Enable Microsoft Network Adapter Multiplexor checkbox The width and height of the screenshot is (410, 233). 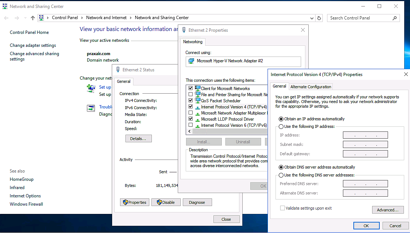point(191,113)
